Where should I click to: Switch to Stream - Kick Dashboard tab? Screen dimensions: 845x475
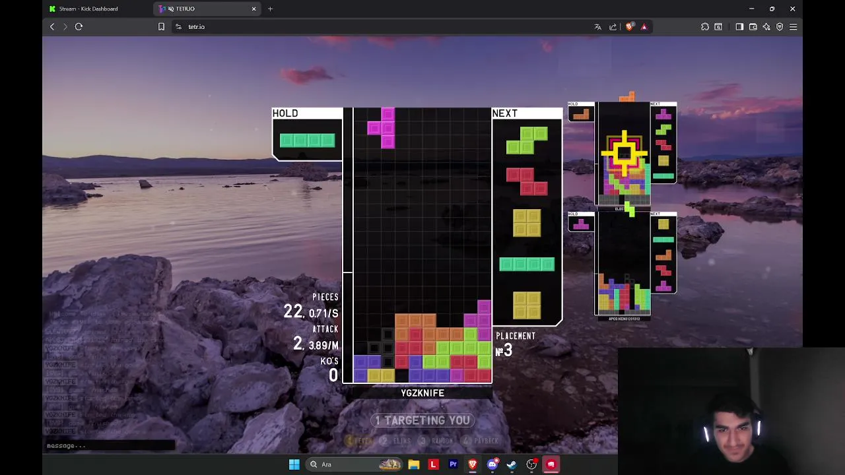(x=88, y=9)
